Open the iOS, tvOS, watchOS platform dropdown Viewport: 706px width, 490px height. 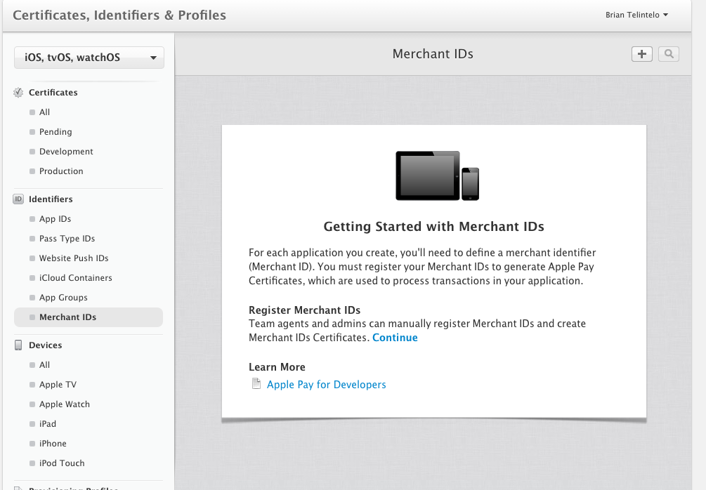(x=89, y=58)
